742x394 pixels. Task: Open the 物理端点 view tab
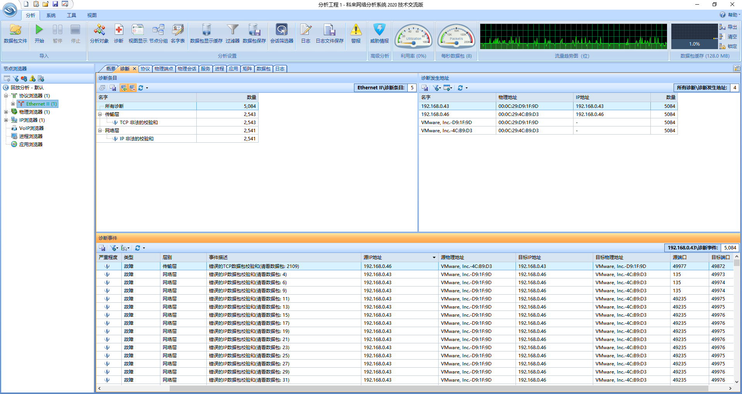pos(164,68)
